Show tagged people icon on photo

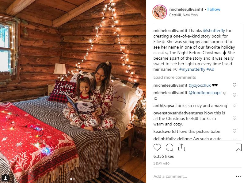[x=6, y=178]
